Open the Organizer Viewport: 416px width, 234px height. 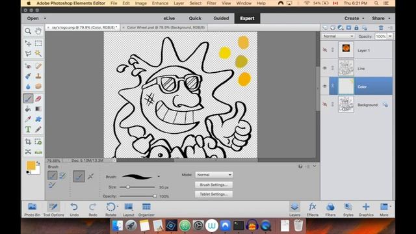coord(146,209)
